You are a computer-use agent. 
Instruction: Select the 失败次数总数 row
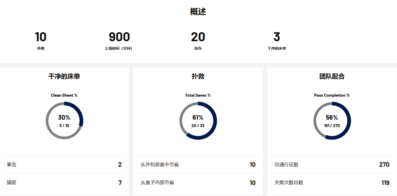(x=332, y=183)
